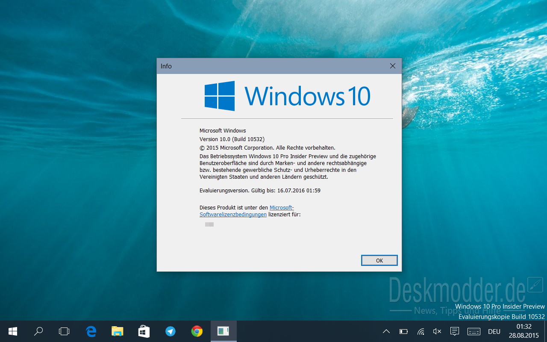Open the clock showing 01:32

[x=523, y=331]
